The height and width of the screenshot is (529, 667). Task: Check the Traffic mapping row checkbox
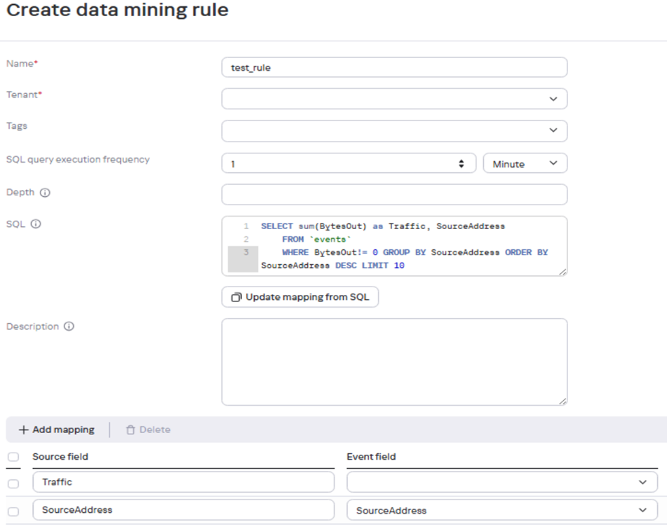13,483
